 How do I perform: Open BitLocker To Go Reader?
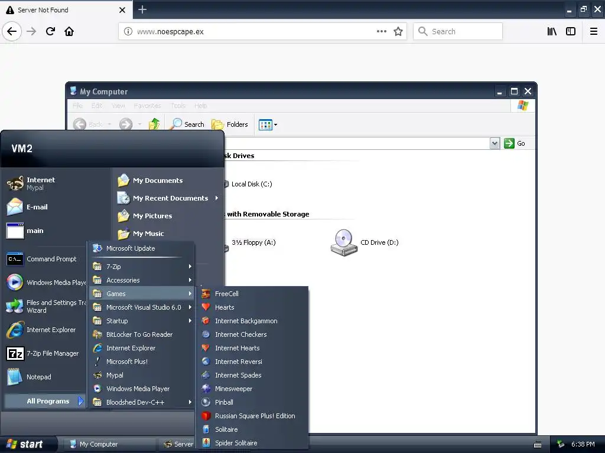142,334
